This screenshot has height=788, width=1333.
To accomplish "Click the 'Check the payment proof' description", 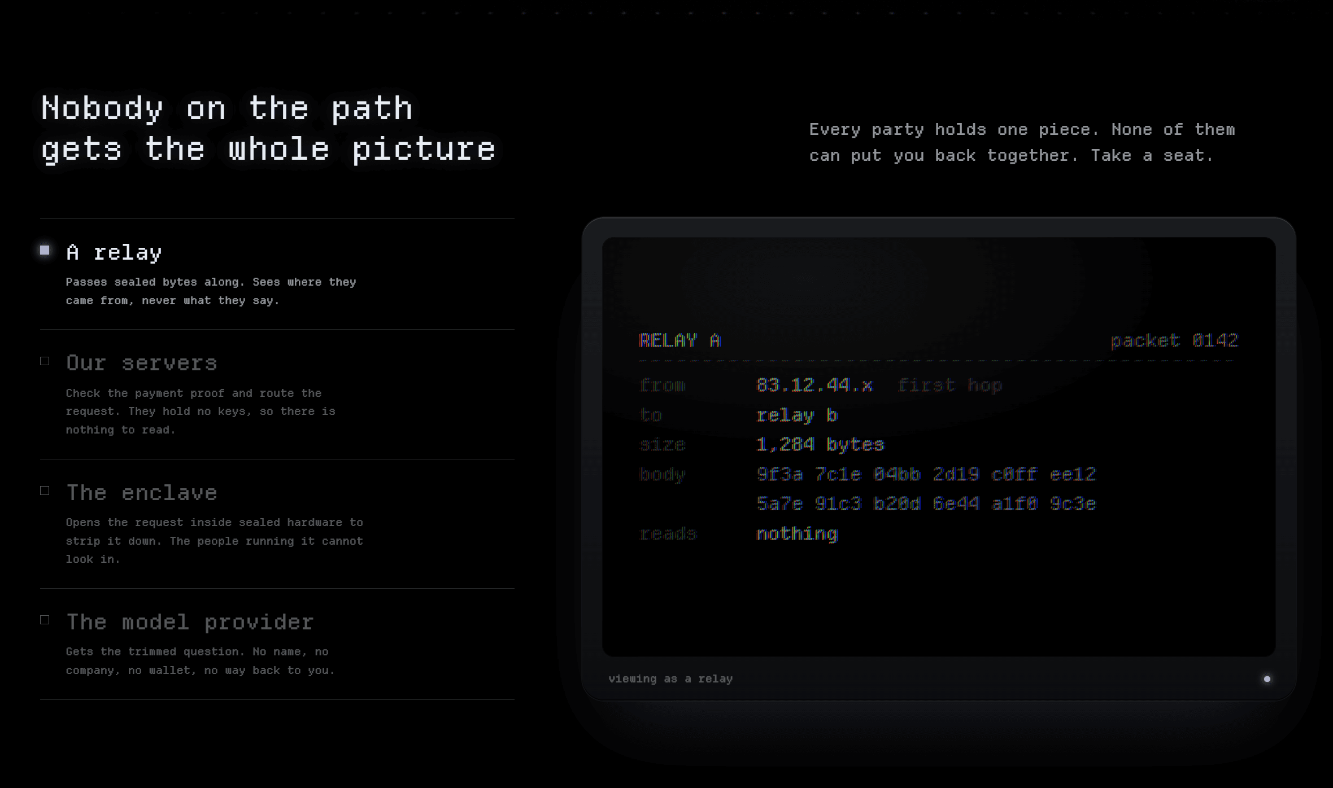I will (x=201, y=411).
